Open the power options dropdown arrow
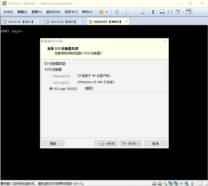The width and height of the screenshot is (208, 186). tap(107, 12)
